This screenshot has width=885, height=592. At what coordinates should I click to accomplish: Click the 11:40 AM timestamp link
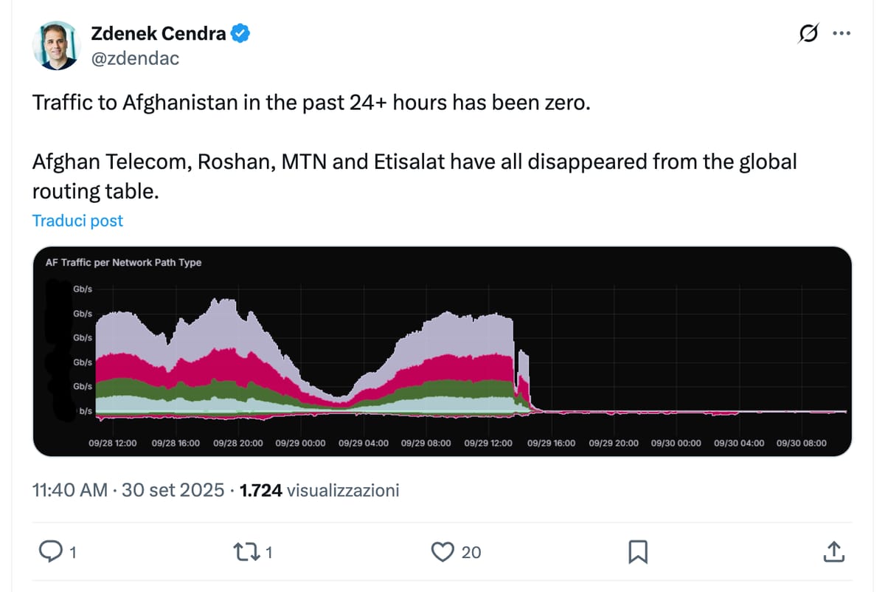click(x=70, y=489)
